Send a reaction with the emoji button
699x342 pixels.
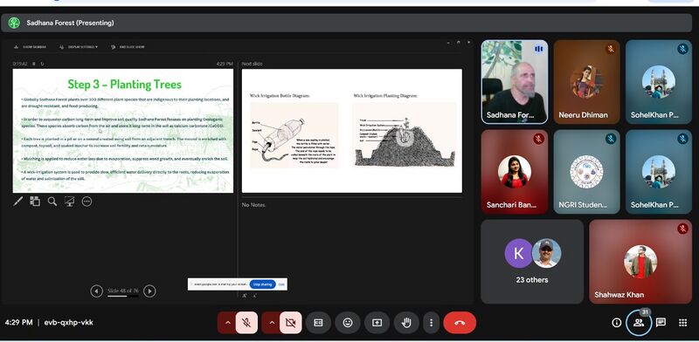click(x=347, y=323)
